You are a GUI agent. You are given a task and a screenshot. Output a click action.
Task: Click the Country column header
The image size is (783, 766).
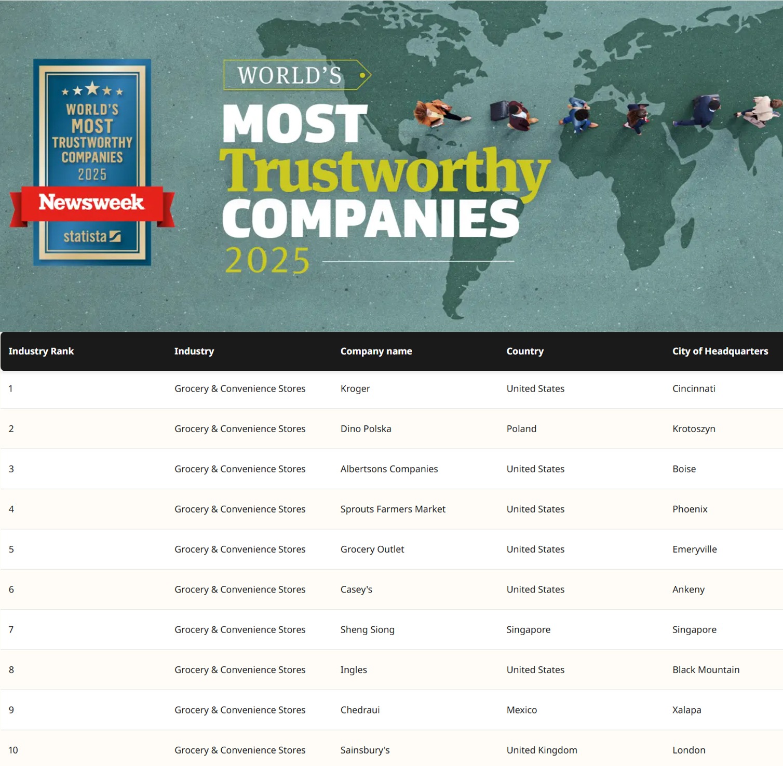[x=525, y=351]
